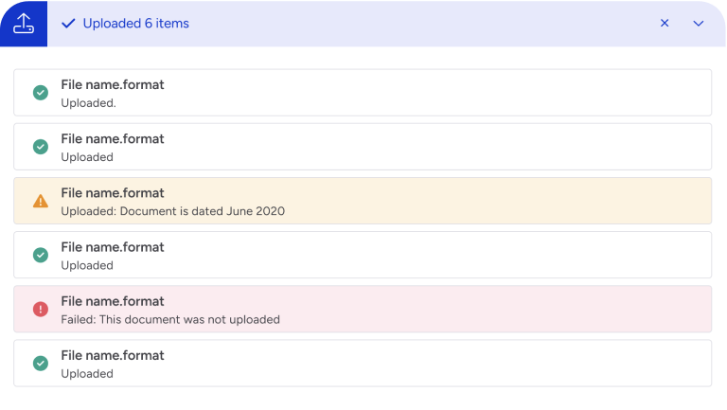Click the Failed: document was not uploaded message
Screen dimensions: 727x410
pyautogui.click(x=170, y=319)
